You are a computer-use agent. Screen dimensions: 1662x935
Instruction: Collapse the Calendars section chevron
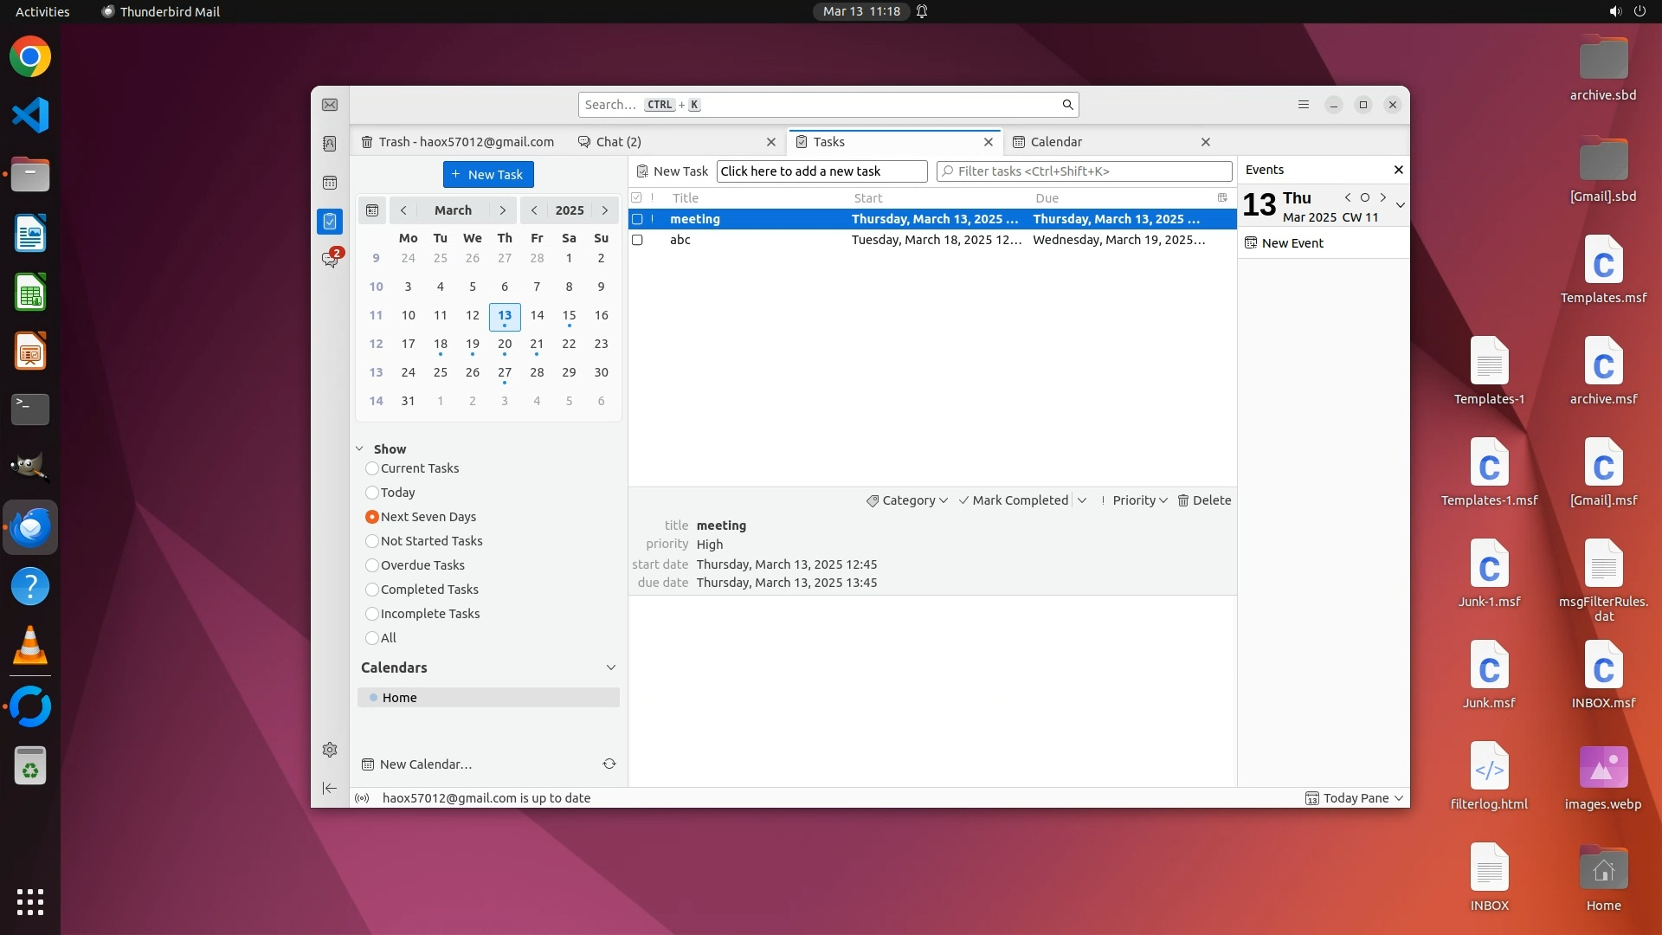(x=611, y=667)
